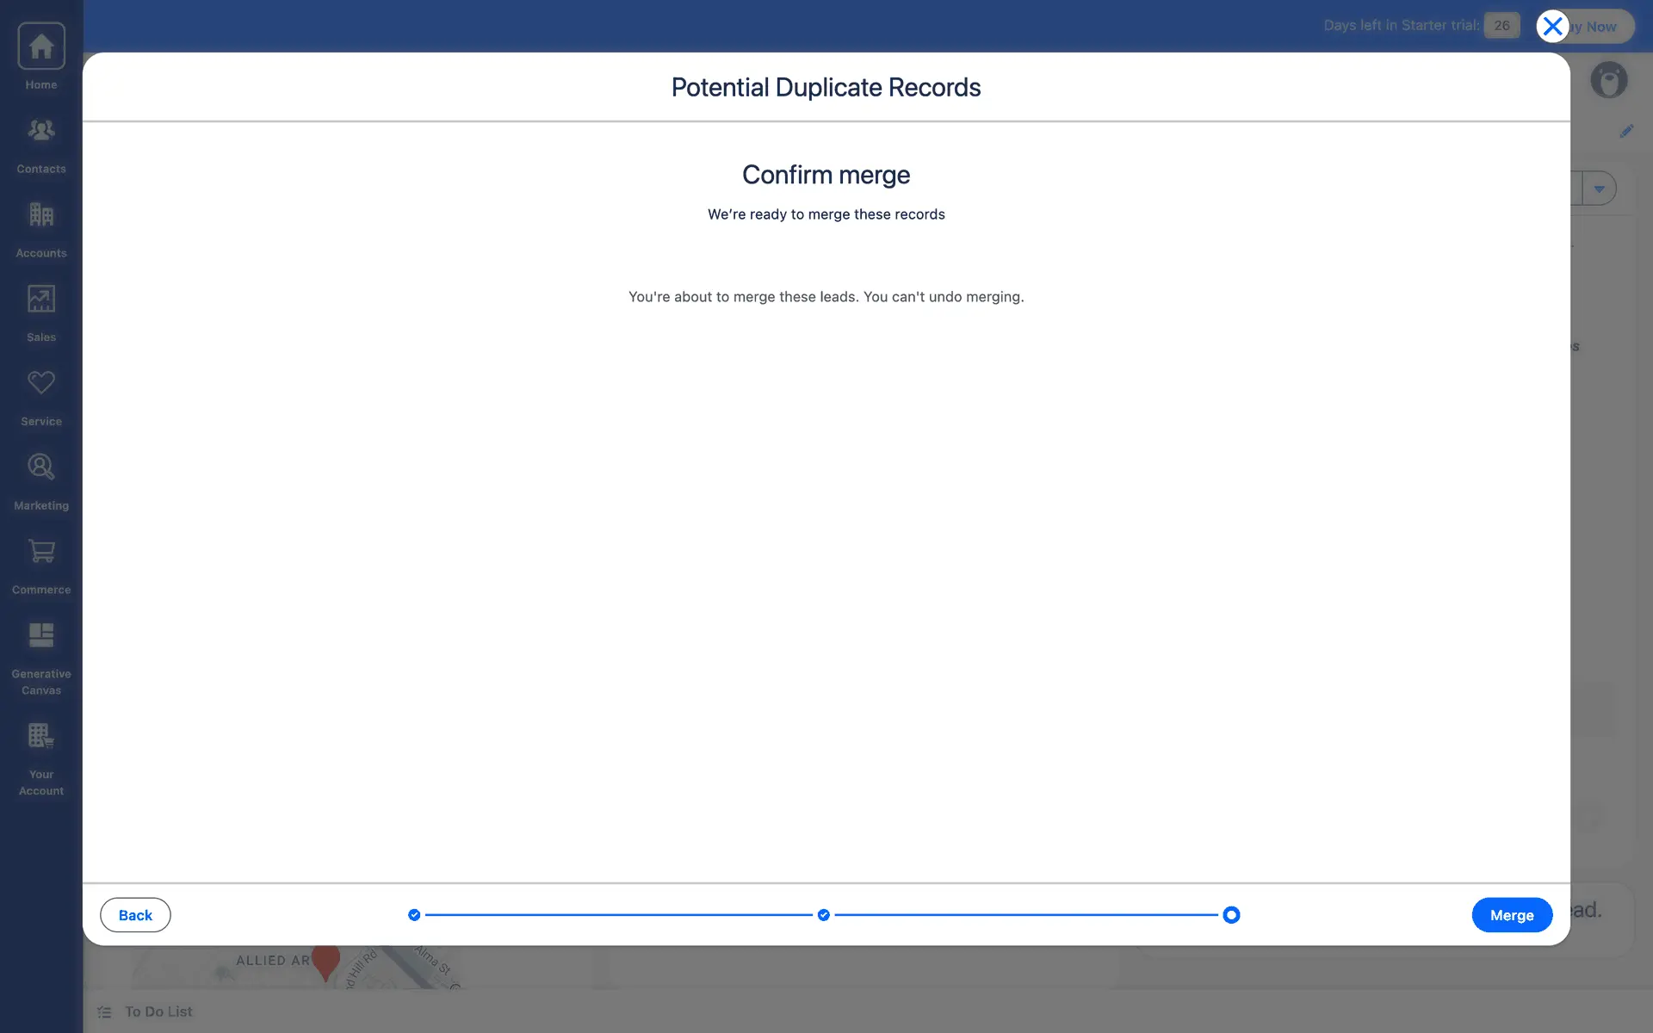1653x1033 pixels.
Task: Click the pencil edit icon
Action: point(1625,132)
